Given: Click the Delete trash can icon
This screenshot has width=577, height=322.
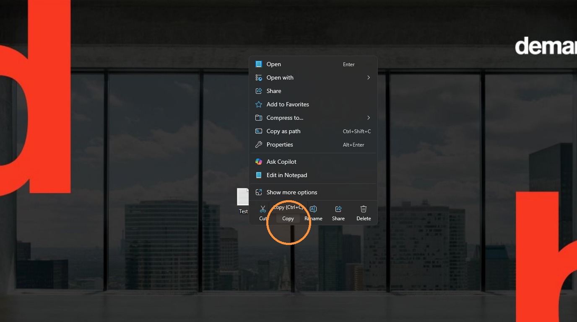Looking at the screenshot, I should click(364, 209).
